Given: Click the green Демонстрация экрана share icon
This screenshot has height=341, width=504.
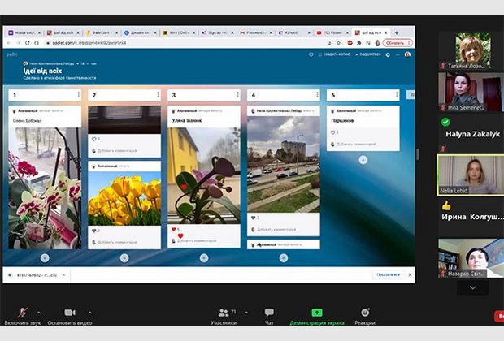Looking at the screenshot, I should click(317, 313).
